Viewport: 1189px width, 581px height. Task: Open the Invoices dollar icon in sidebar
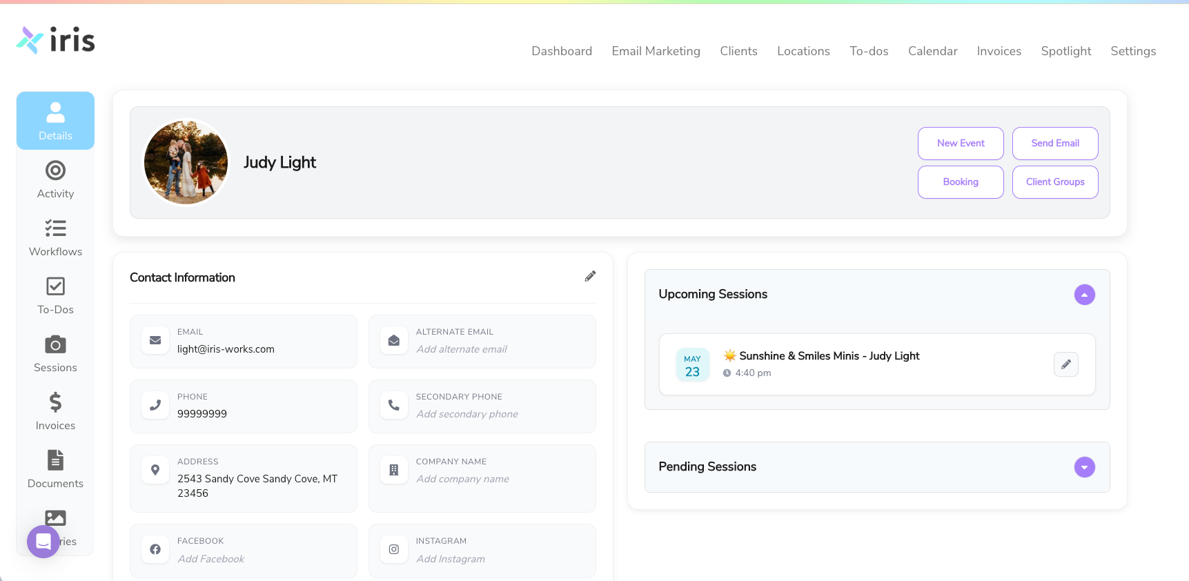click(55, 402)
